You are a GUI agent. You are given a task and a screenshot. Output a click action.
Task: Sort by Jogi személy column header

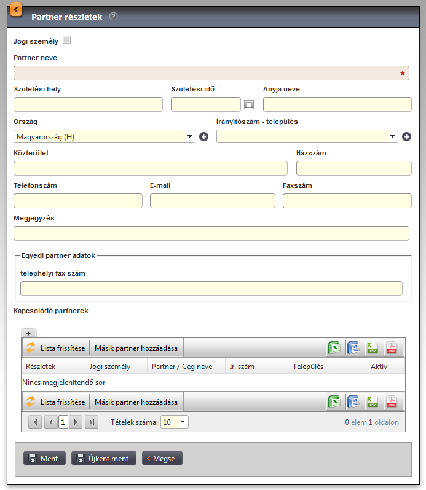(x=116, y=366)
